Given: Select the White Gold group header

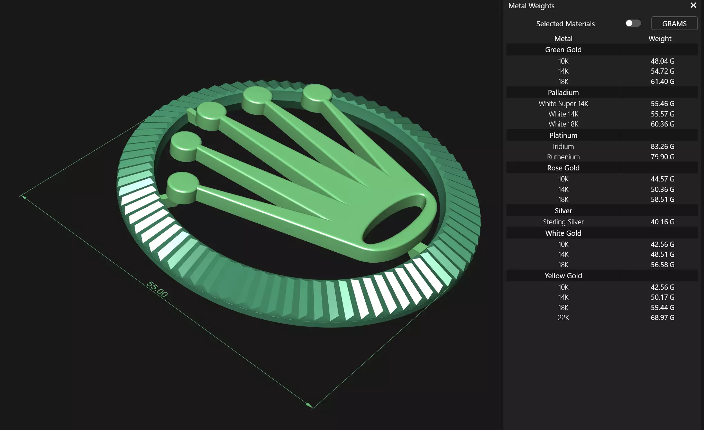Looking at the screenshot, I should coord(563,233).
